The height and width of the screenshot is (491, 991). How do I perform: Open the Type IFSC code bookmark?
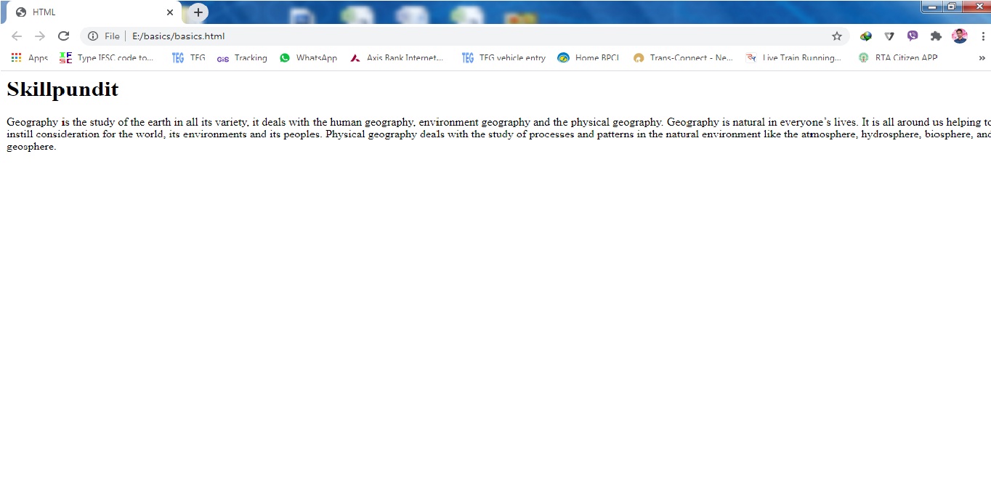tap(107, 58)
